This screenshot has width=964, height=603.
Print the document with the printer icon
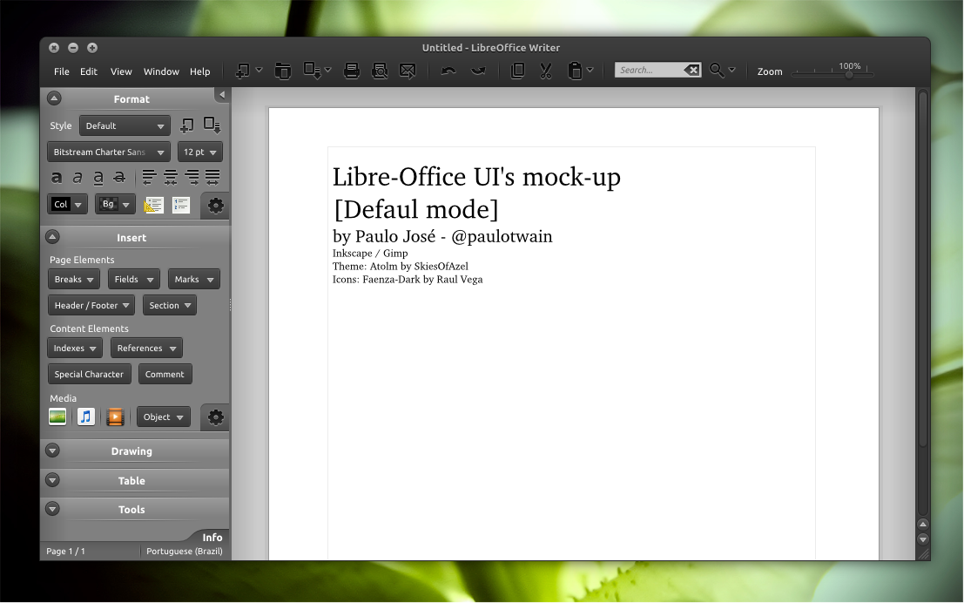point(352,71)
